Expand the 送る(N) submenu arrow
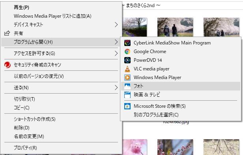The width and height of the screenshot is (243, 155). (116, 88)
